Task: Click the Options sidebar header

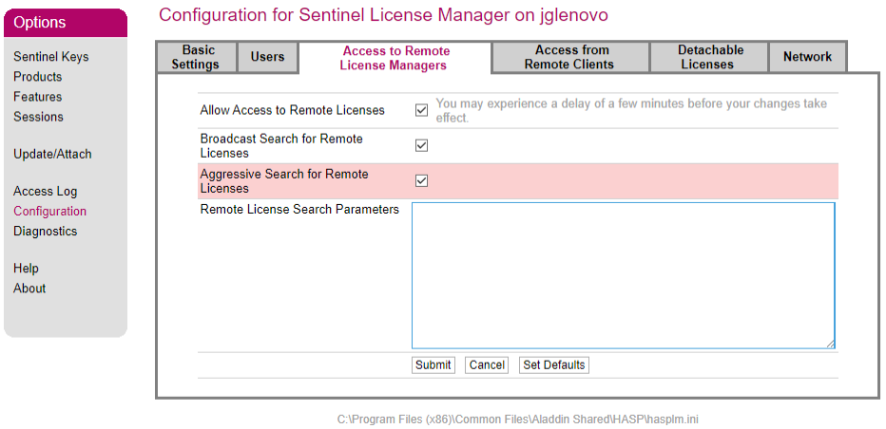Action: click(66, 23)
